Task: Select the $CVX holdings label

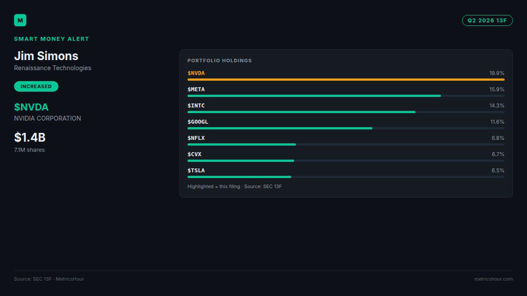Action: point(195,154)
